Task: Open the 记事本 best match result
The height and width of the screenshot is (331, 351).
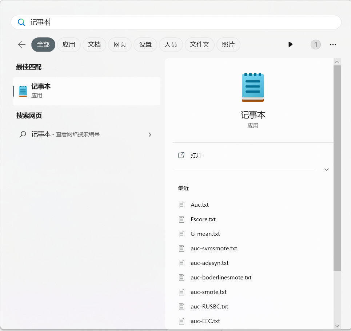Action: tap(87, 91)
